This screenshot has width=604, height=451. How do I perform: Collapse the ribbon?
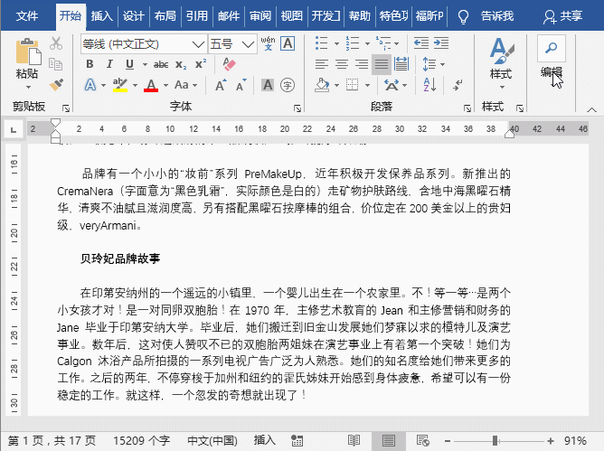591,109
